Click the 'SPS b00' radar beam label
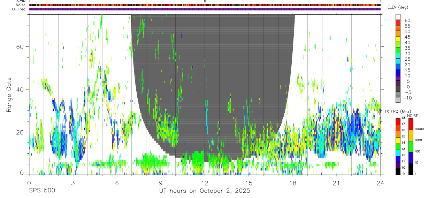The height and width of the screenshot is (198, 428). tap(42, 191)
